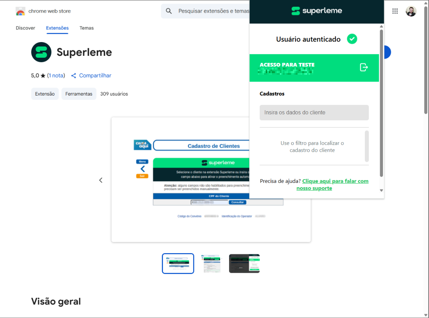Click the Insira os dados do cliente field
The height and width of the screenshot is (318, 429).
(314, 112)
